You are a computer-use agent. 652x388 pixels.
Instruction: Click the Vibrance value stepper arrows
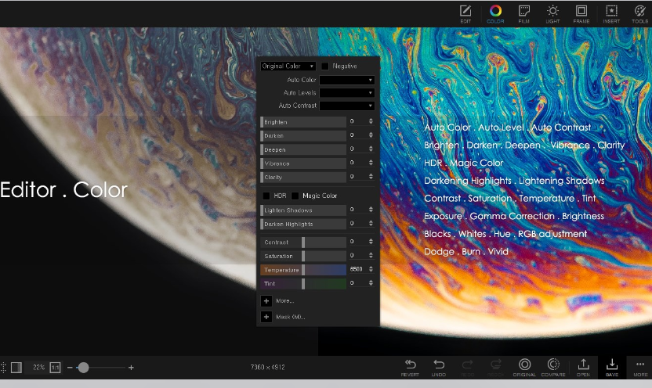(x=371, y=163)
